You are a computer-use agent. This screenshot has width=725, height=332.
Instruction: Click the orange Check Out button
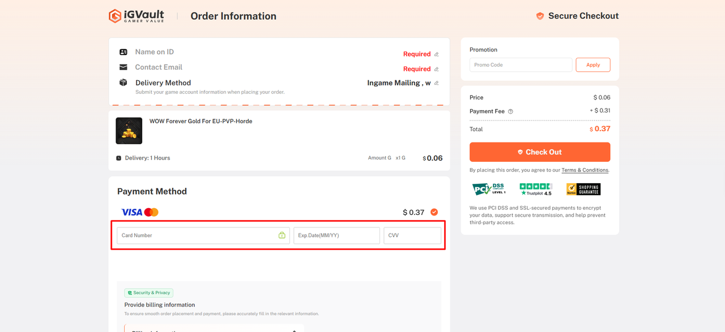(540, 152)
